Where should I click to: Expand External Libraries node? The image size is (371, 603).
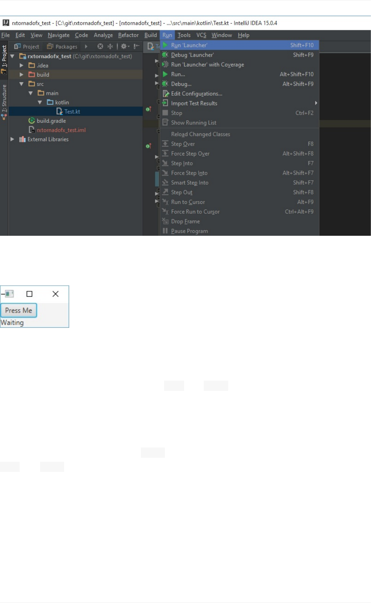coord(12,139)
